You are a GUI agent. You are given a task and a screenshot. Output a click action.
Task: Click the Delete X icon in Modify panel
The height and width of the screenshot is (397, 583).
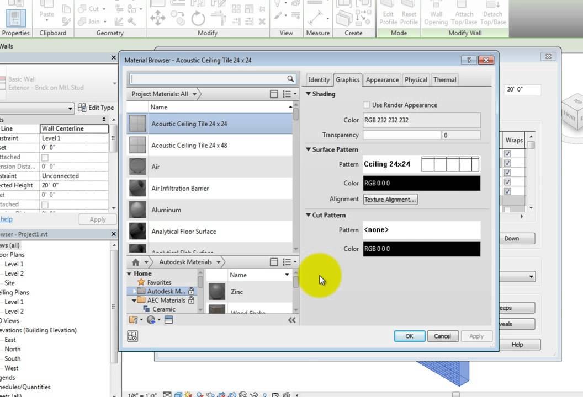click(x=262, y=22)
